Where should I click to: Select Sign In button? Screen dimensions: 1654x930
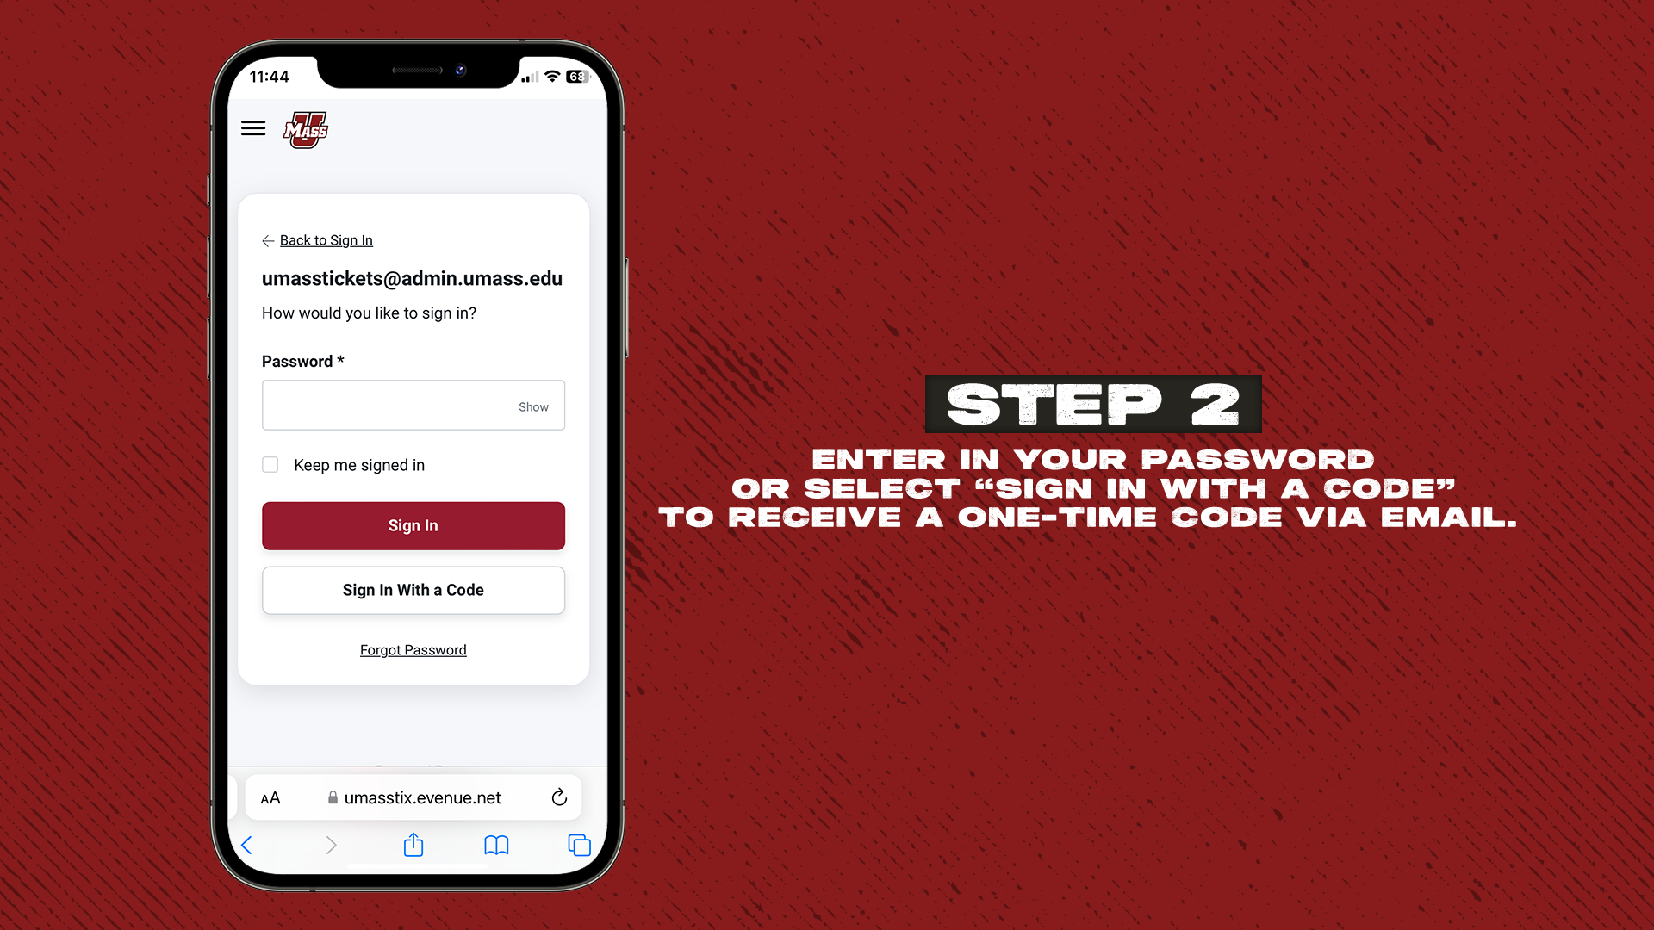(x=413, y=524)
